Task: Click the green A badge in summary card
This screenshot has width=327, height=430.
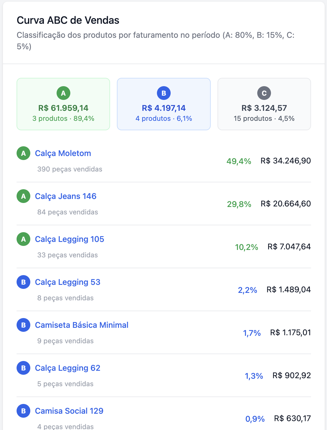Action: coord(63,93)
